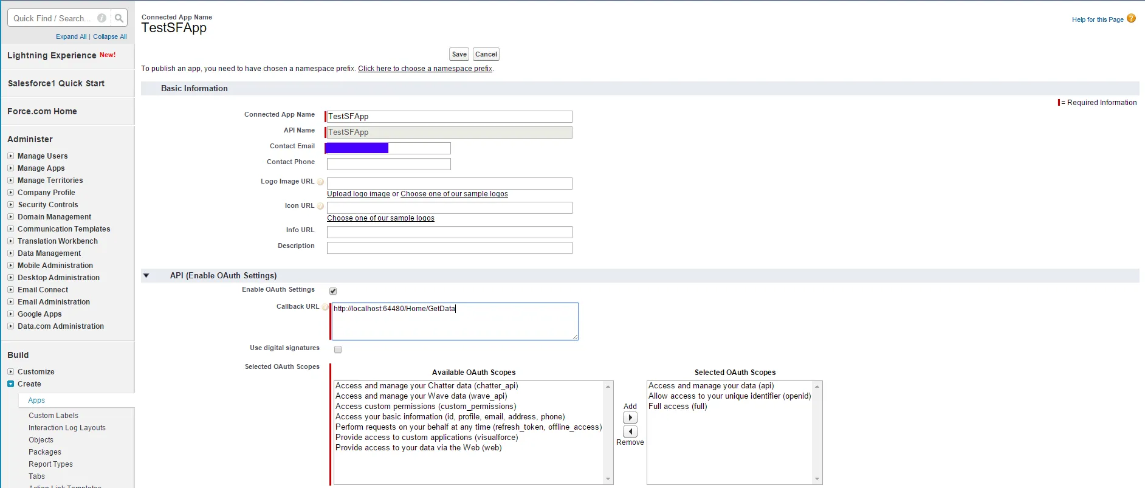
Task: Collapse the API (Enable OAuth Settings) section
Action: pyautogui.click(x=146, y=276)
